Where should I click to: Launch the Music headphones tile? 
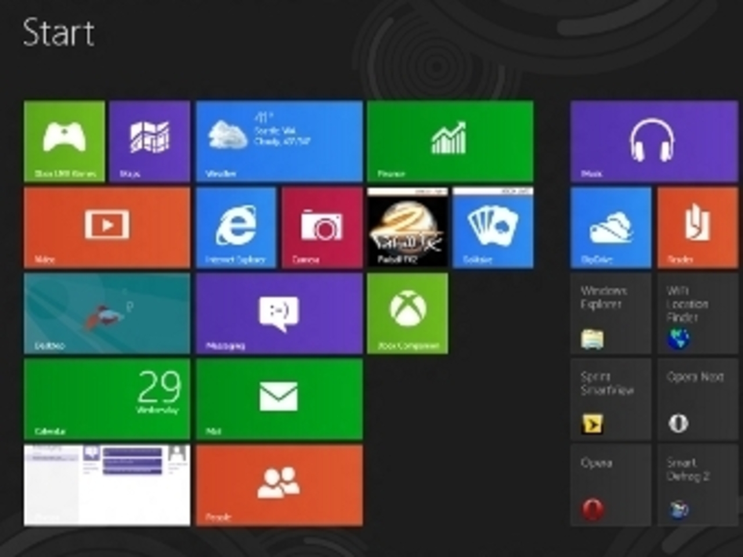tap(654, 142)
